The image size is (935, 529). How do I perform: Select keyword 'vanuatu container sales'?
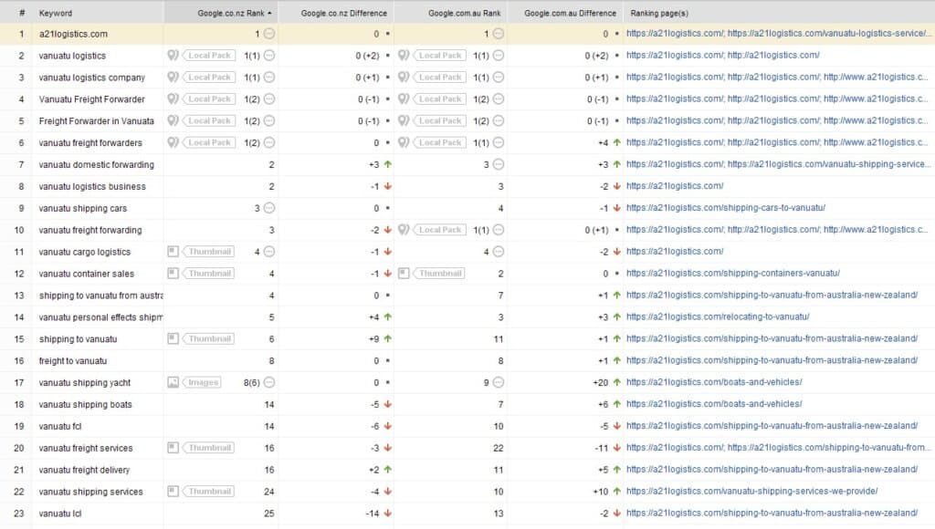point(87,274)
